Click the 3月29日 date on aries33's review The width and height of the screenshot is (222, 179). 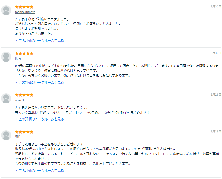pyautogui.click(x=216, y=94)
